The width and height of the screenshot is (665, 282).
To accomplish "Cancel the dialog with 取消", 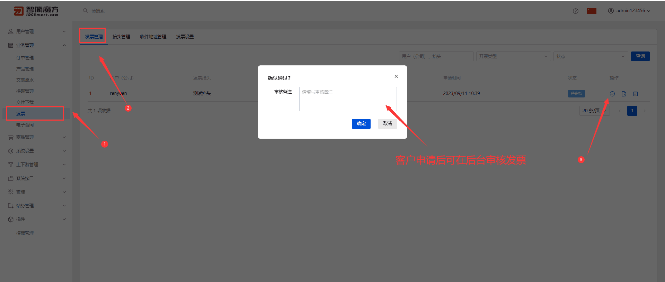I will pyautogui.click(x=388, y=124).
